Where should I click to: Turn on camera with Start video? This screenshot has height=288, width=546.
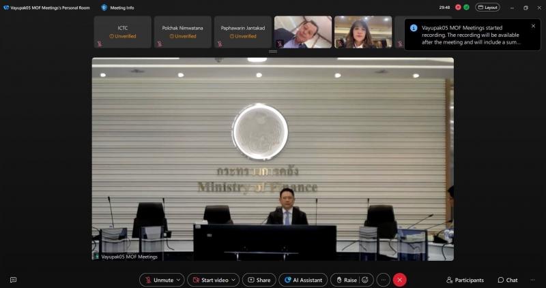coord(211,280)
